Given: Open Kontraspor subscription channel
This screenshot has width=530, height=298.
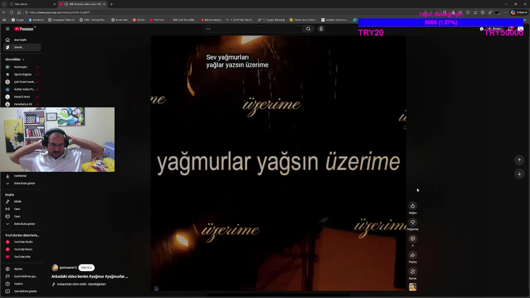Looking at the screenshot, I should point(22,67).
